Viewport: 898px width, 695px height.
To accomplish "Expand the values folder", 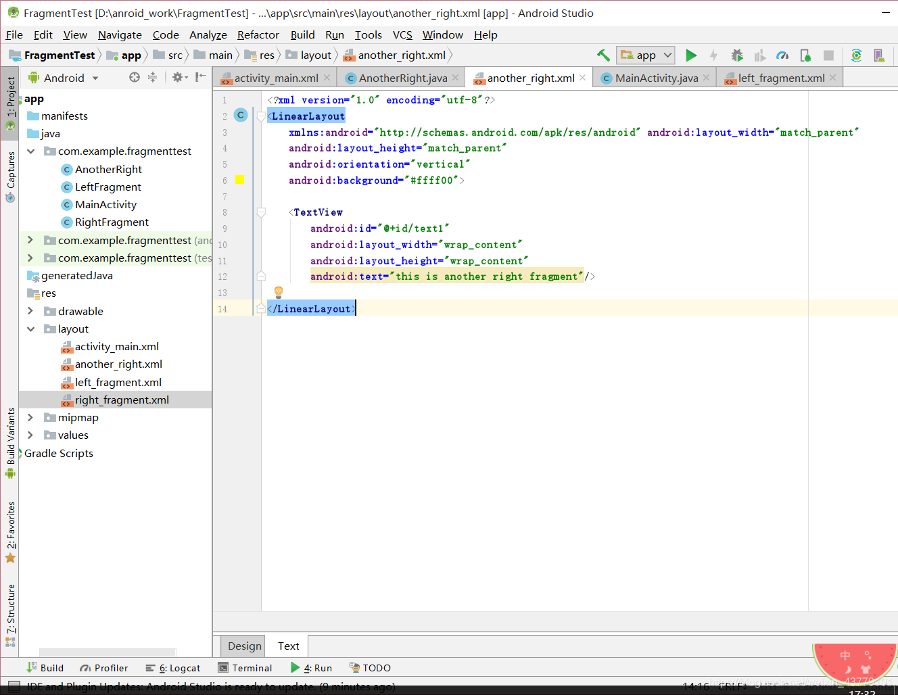I will tap(30, 435).
